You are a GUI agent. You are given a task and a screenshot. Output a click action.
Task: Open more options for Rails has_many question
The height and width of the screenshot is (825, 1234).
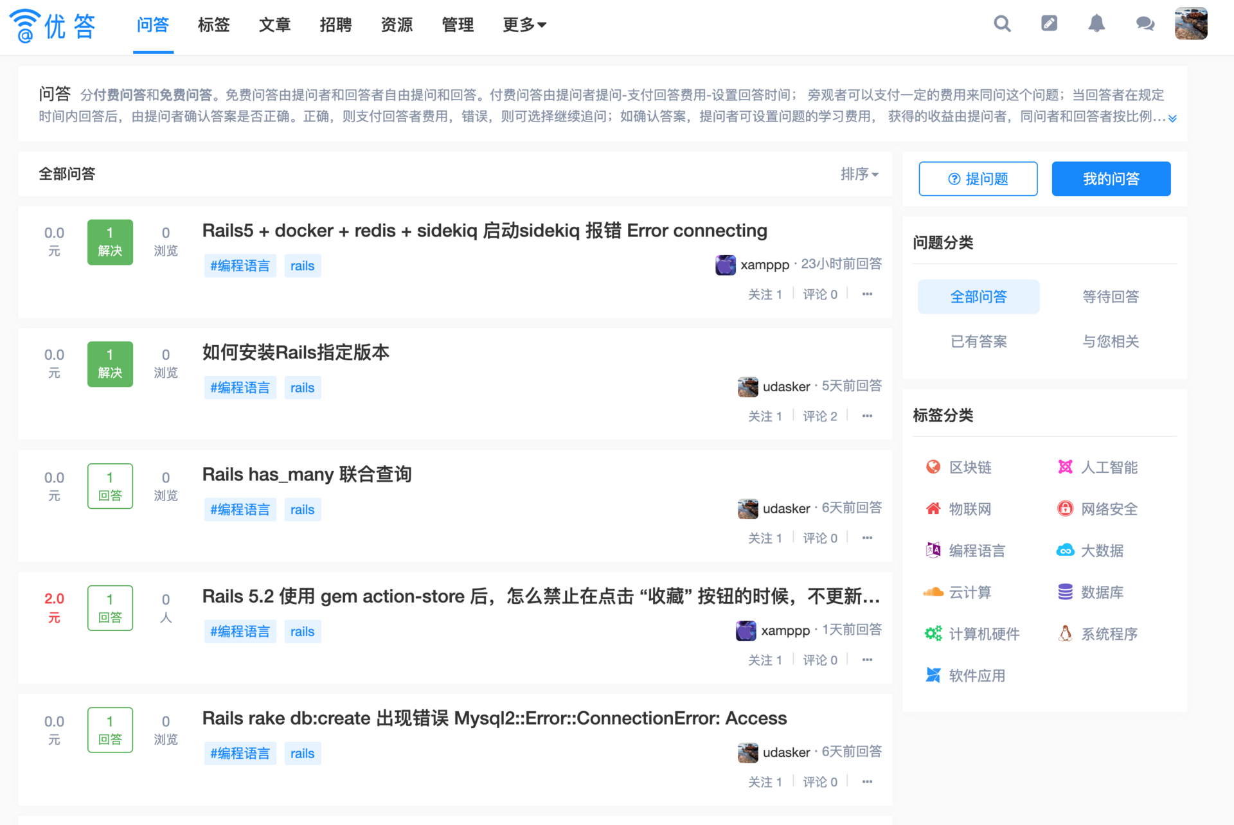pyautogui.click(x=867, y=538)
